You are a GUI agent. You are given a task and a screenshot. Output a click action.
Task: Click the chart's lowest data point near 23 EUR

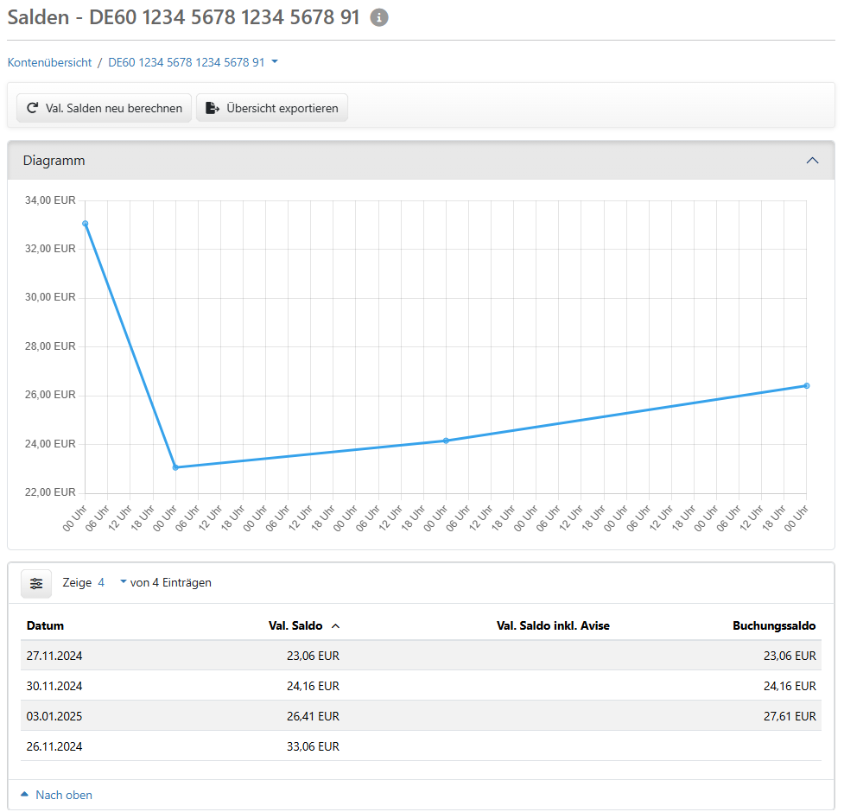coord(175,467)
